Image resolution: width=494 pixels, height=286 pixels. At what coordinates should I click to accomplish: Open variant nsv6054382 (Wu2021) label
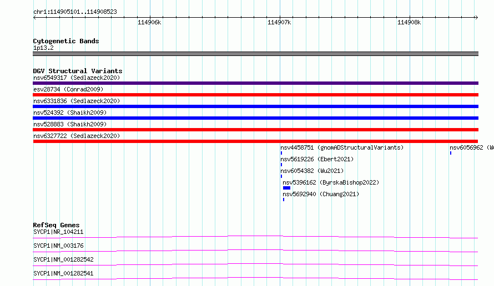pyautogui.click(x=312, y=171)
